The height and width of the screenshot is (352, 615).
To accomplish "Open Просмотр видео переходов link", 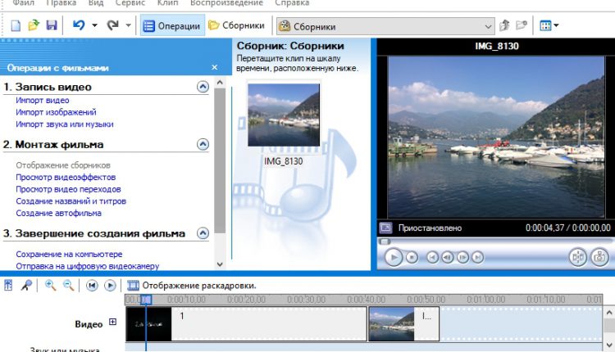I will click(68, 189).
